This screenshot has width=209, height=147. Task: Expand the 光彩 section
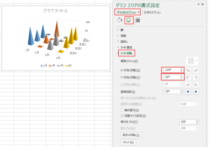(x=118, y=36)
